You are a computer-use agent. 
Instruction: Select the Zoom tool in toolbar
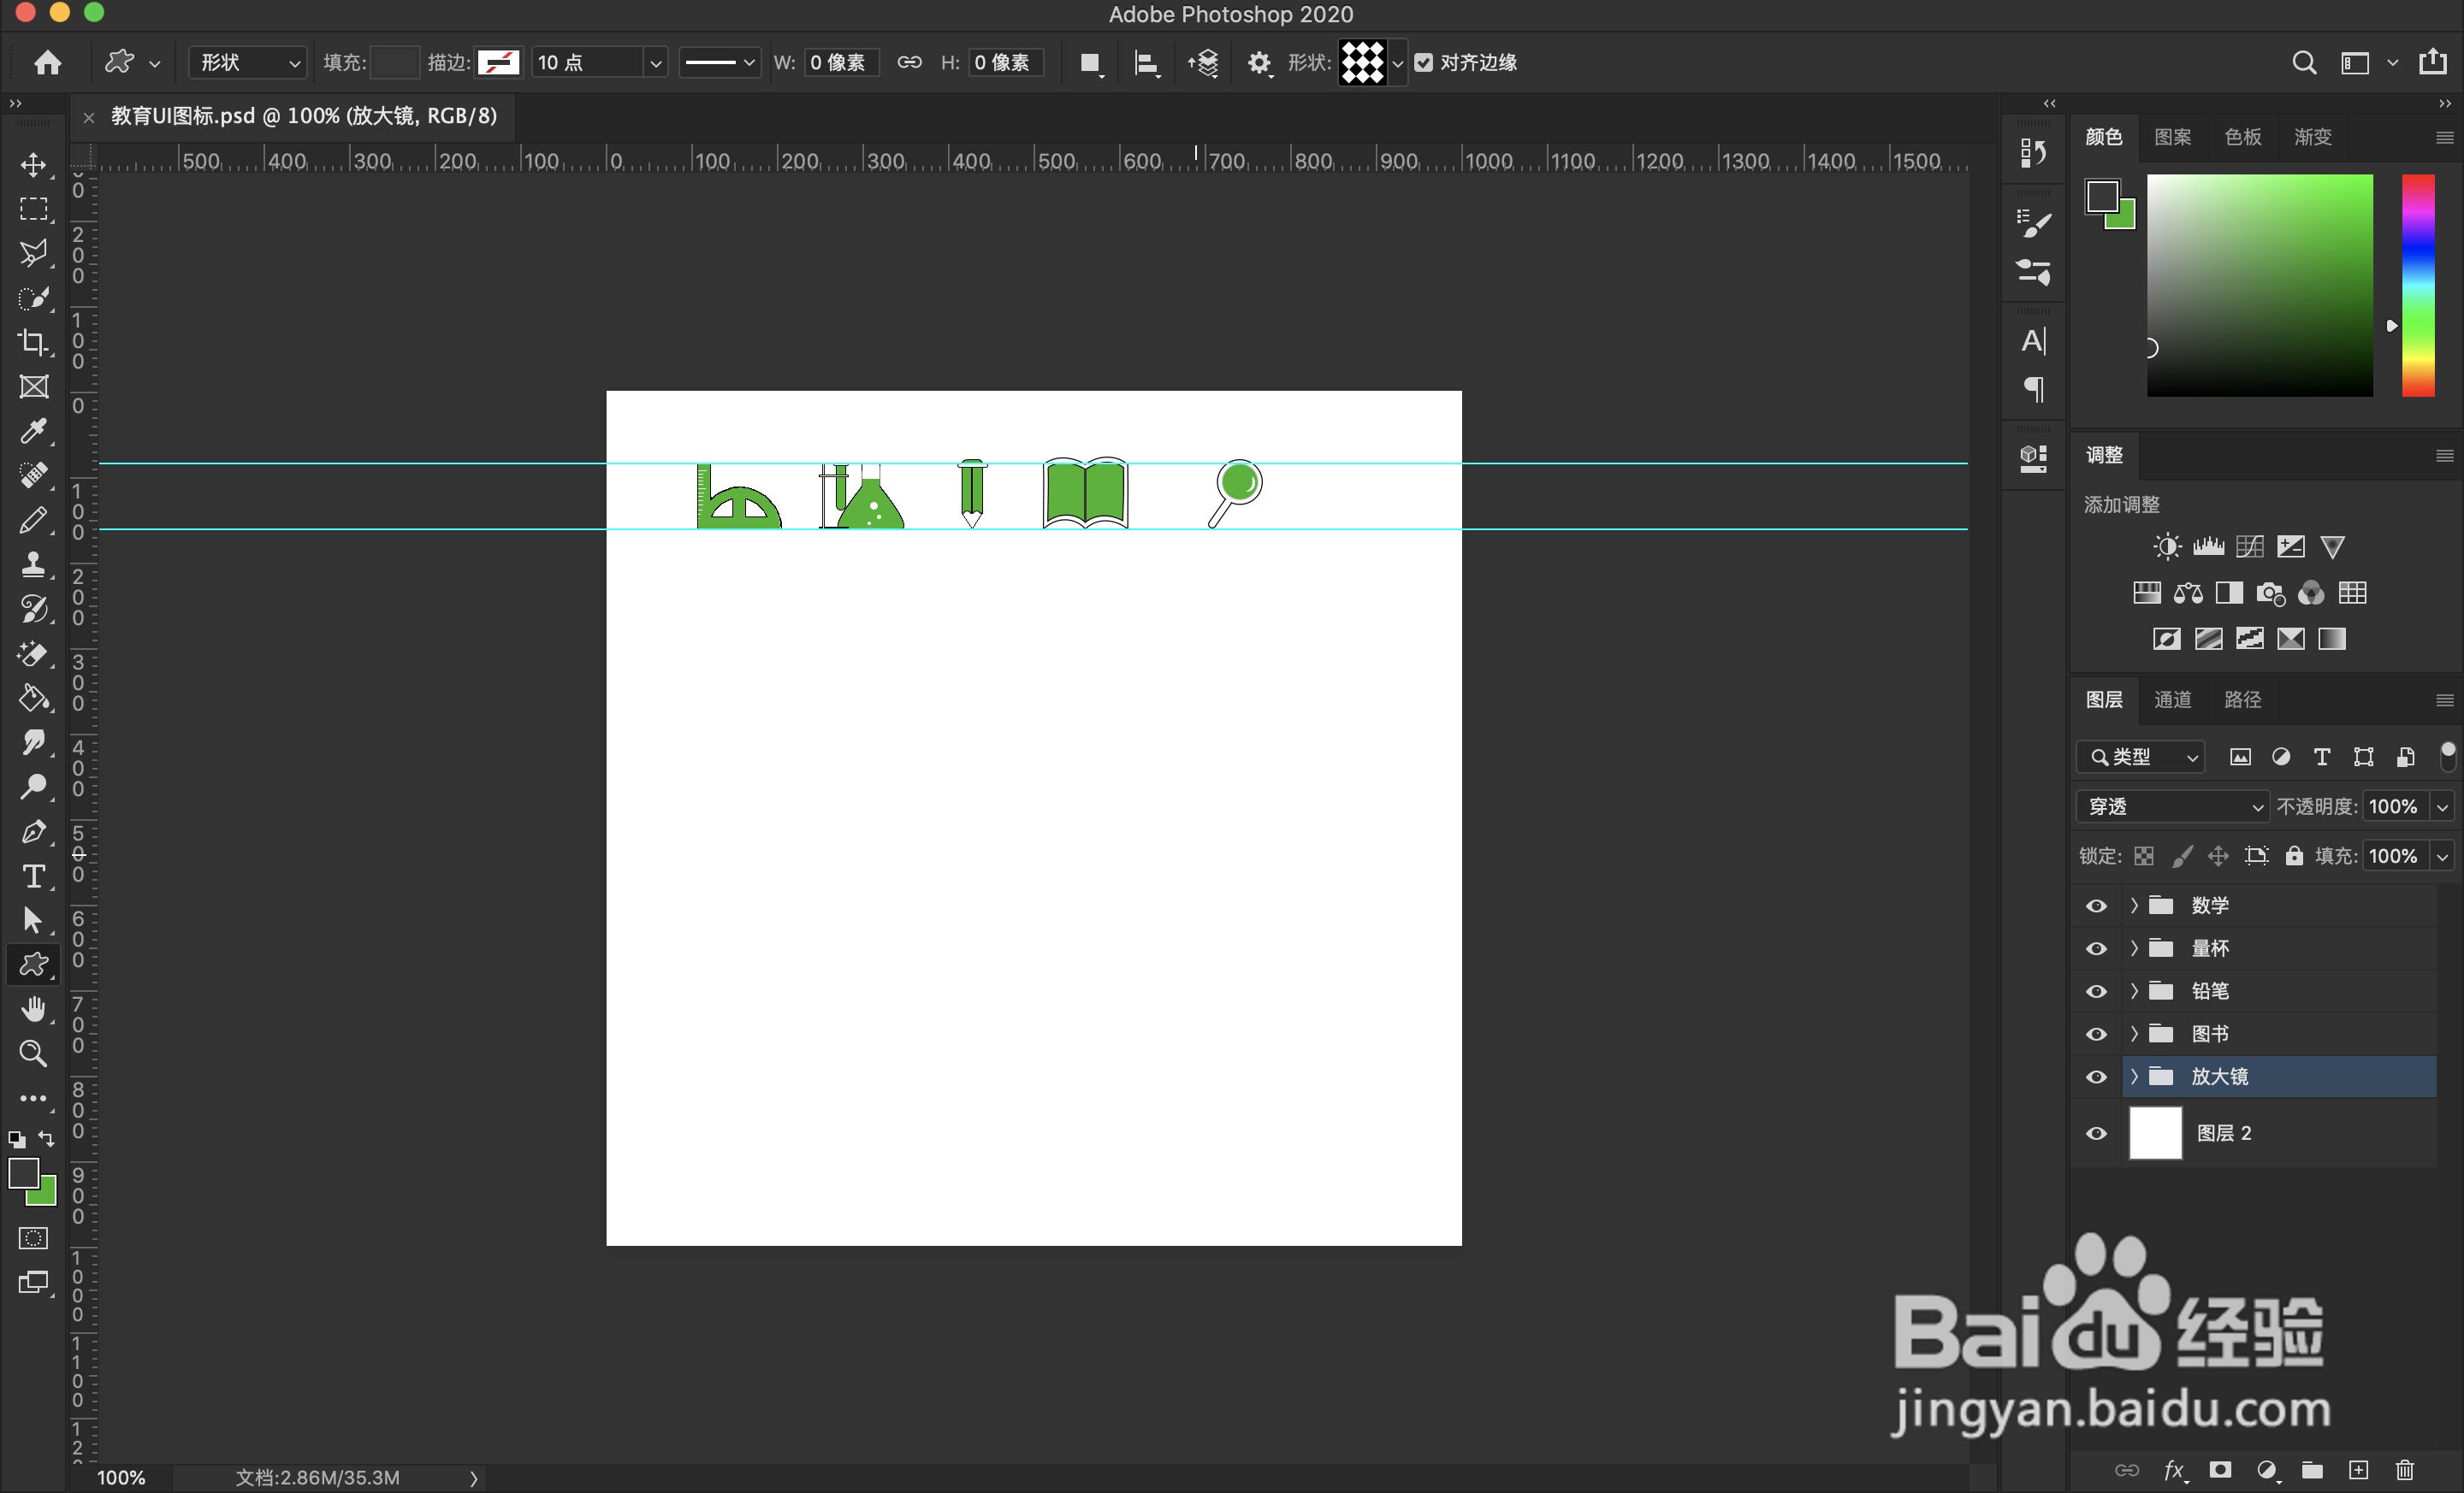coord(33,1053)
